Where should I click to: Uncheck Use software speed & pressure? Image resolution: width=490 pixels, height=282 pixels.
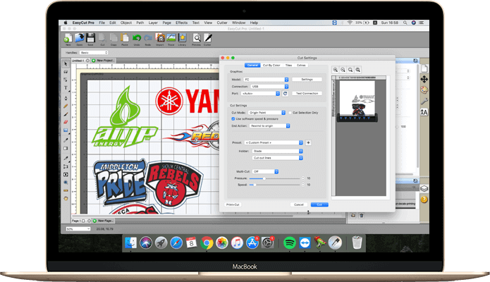tap(233, 119)
